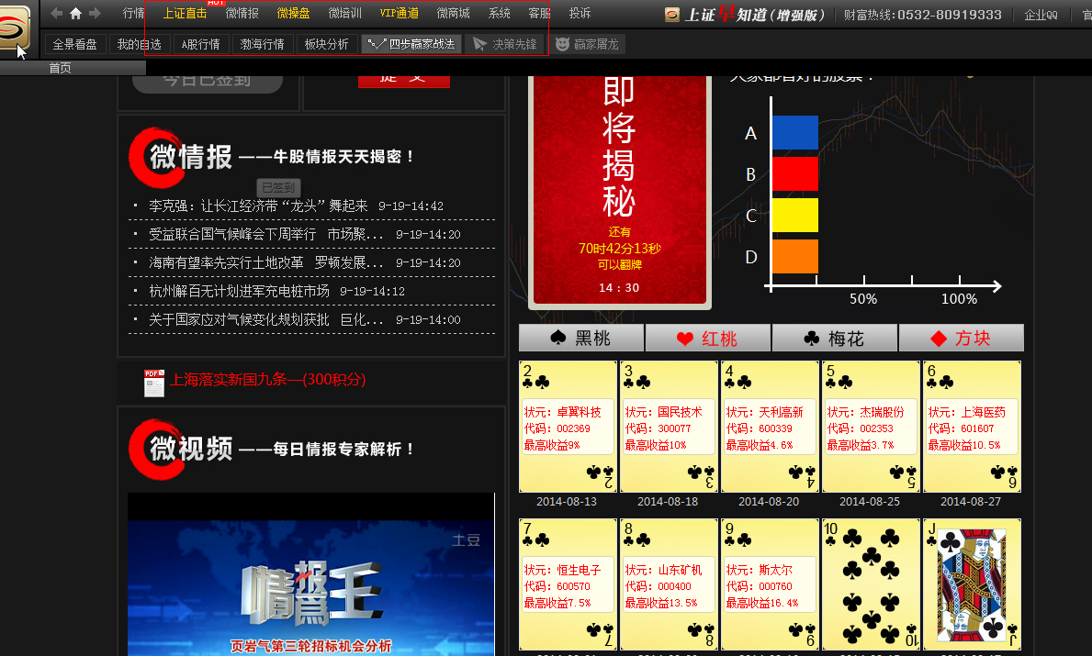The image size is (1092, 656).
Task: Open the VIP通道 menu
Action: (400, 13)
